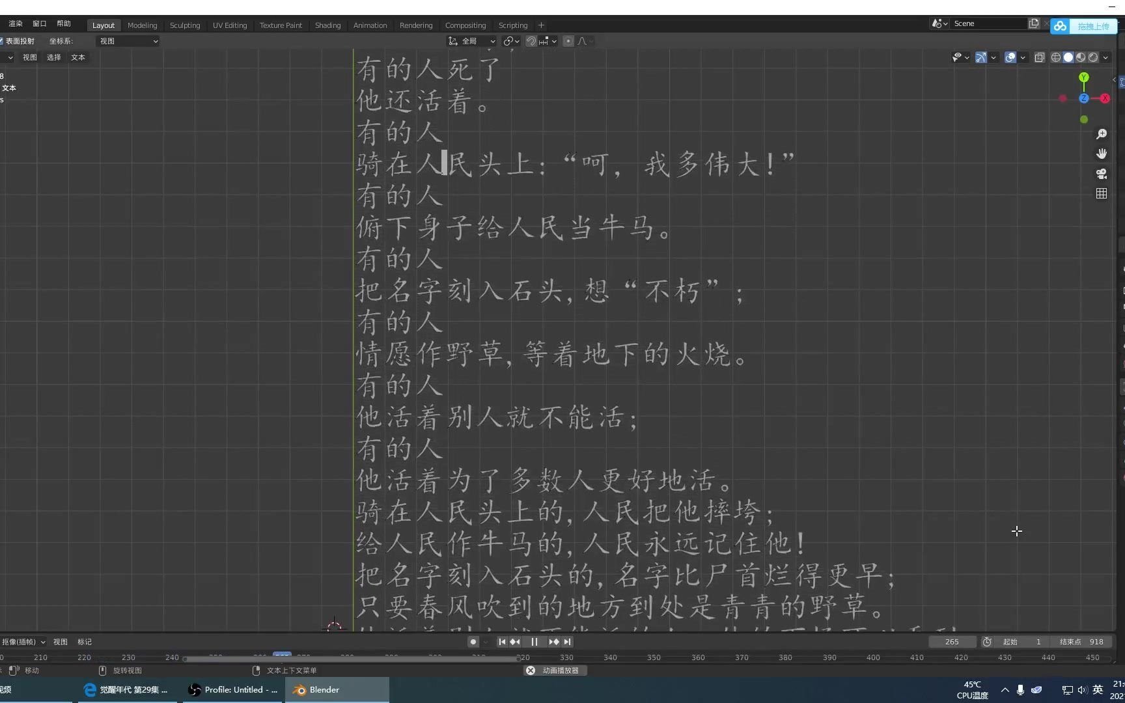
Task: Toggle the camera view icon
Action: coord(1102,174)
